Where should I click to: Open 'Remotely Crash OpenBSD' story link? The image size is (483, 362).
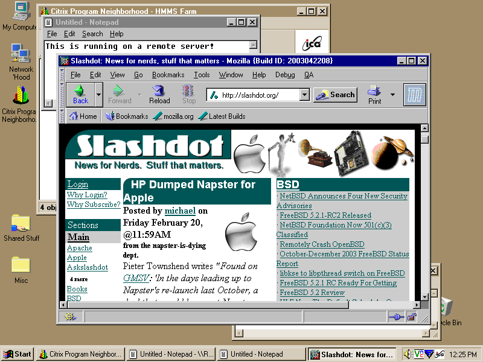(x=322, y=244)
